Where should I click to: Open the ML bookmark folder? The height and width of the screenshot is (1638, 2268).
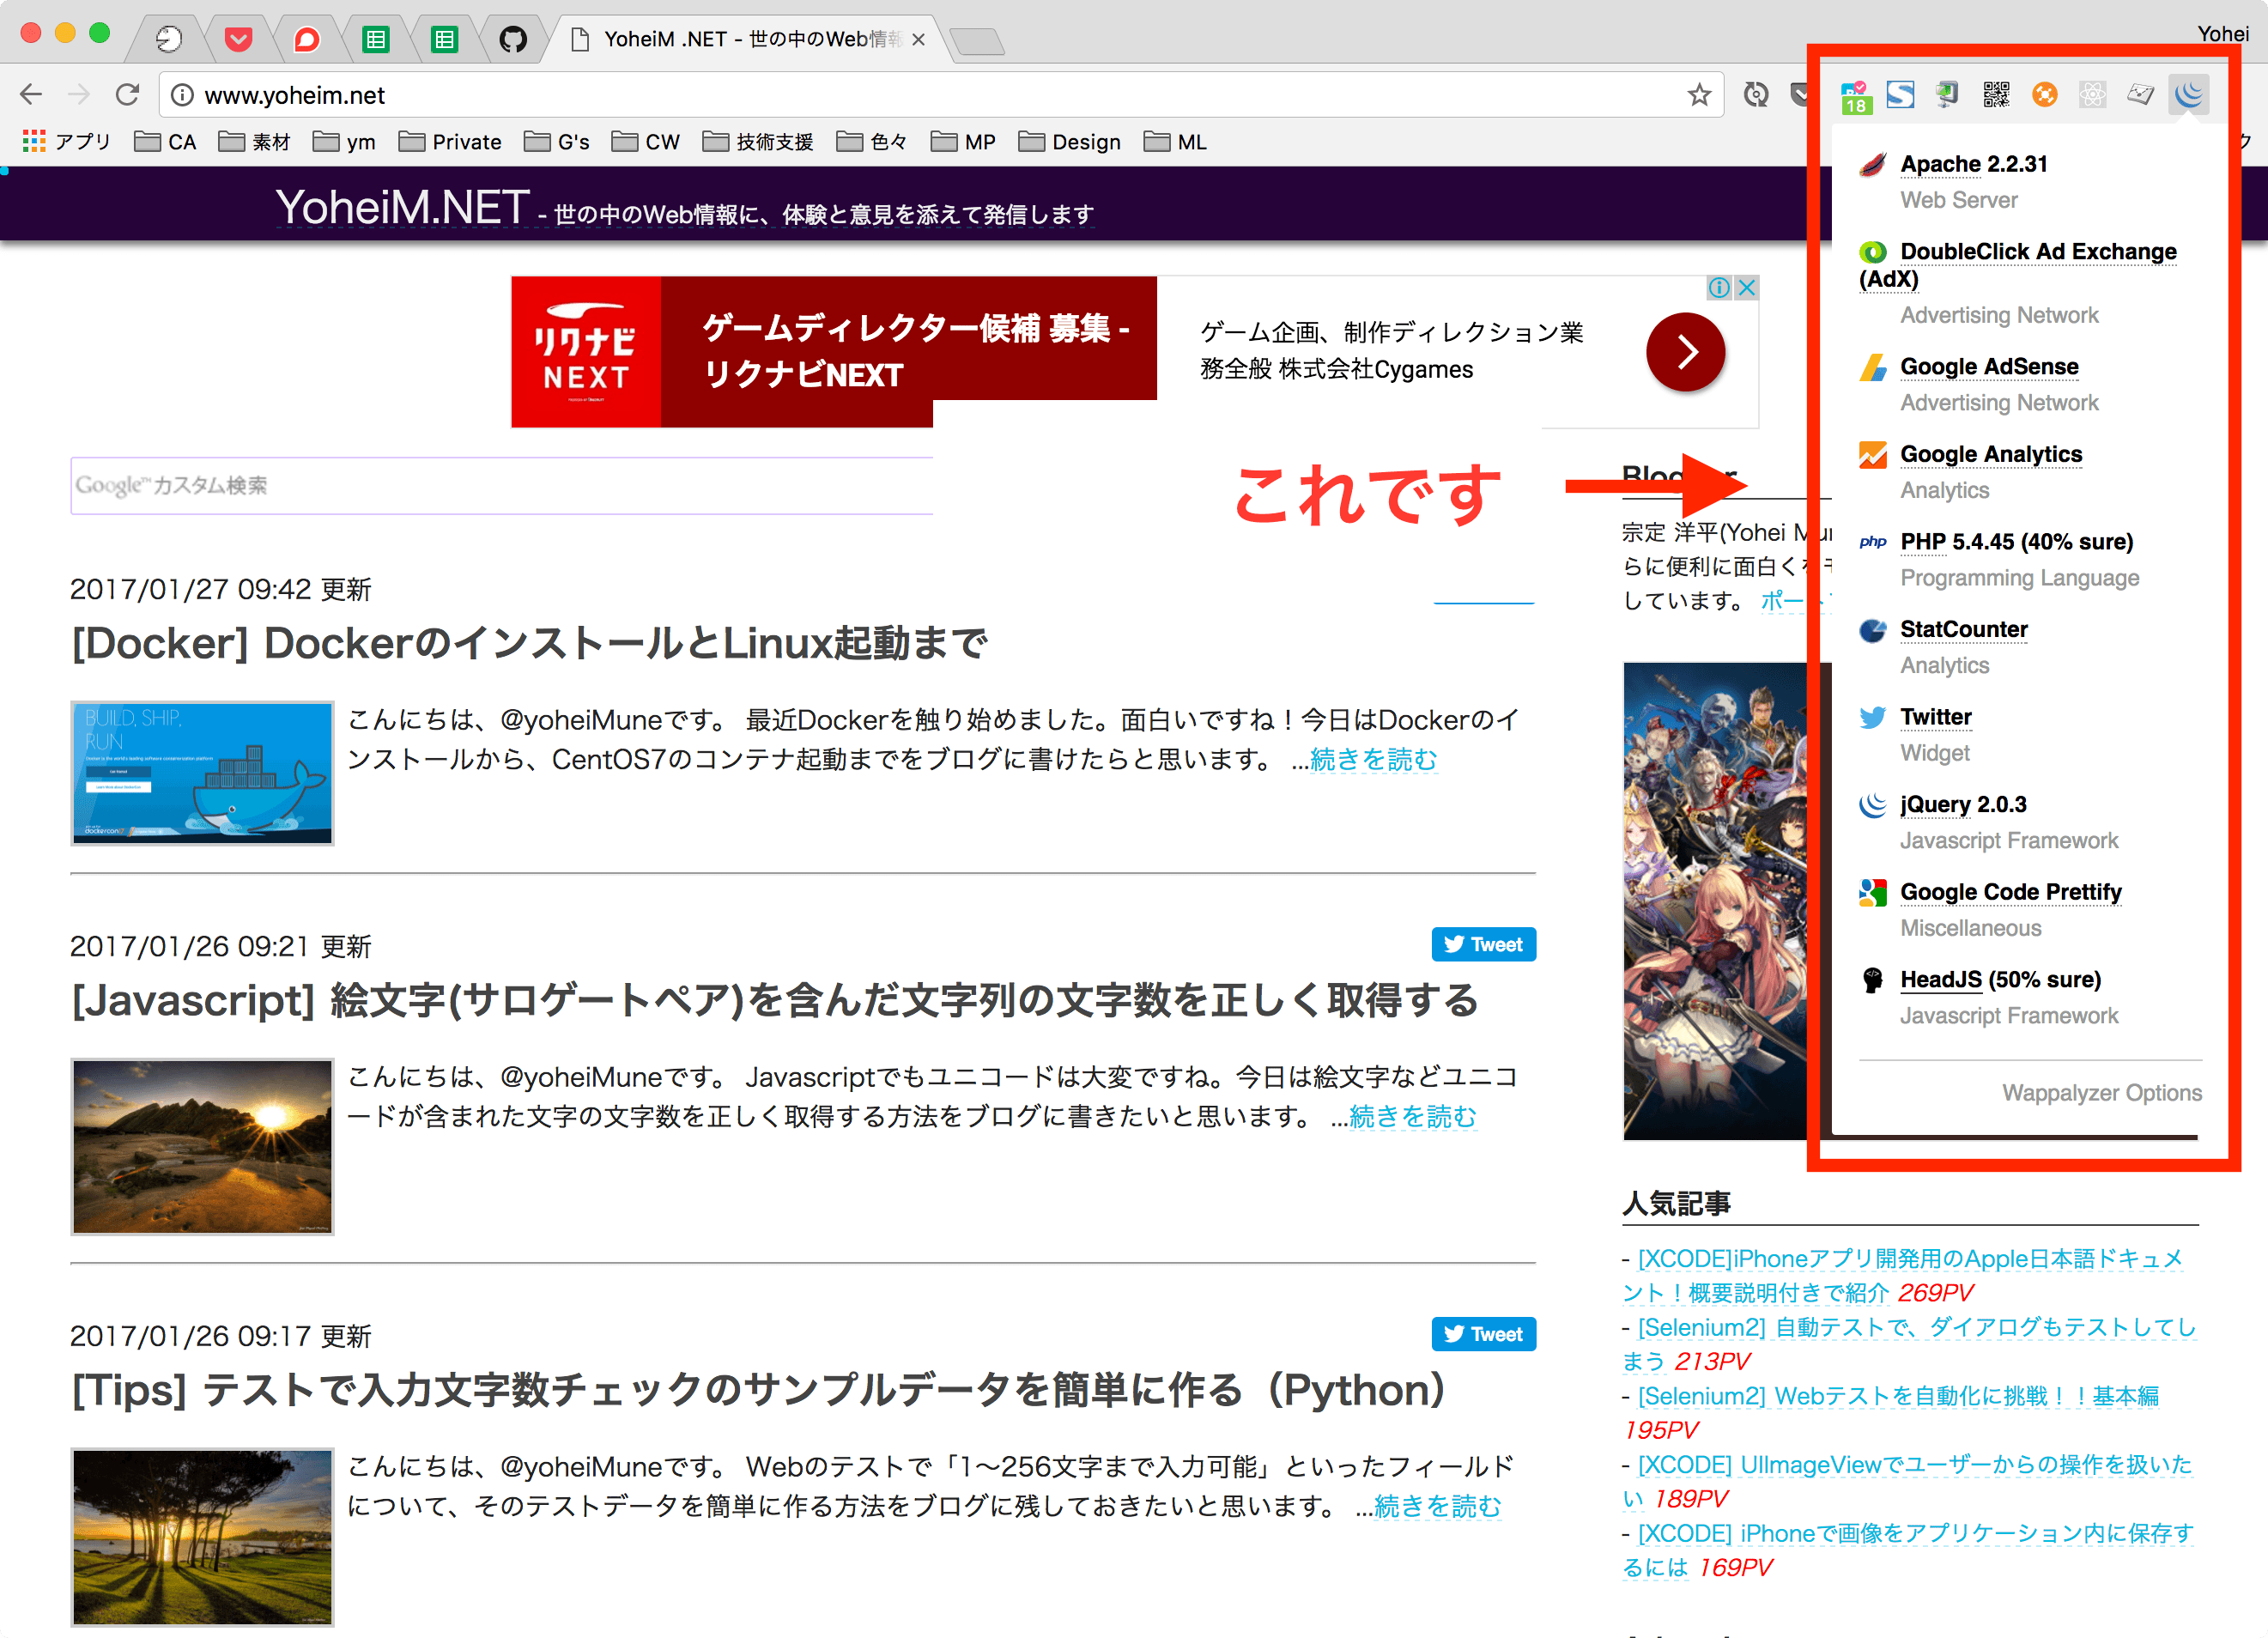[1175, 142]
